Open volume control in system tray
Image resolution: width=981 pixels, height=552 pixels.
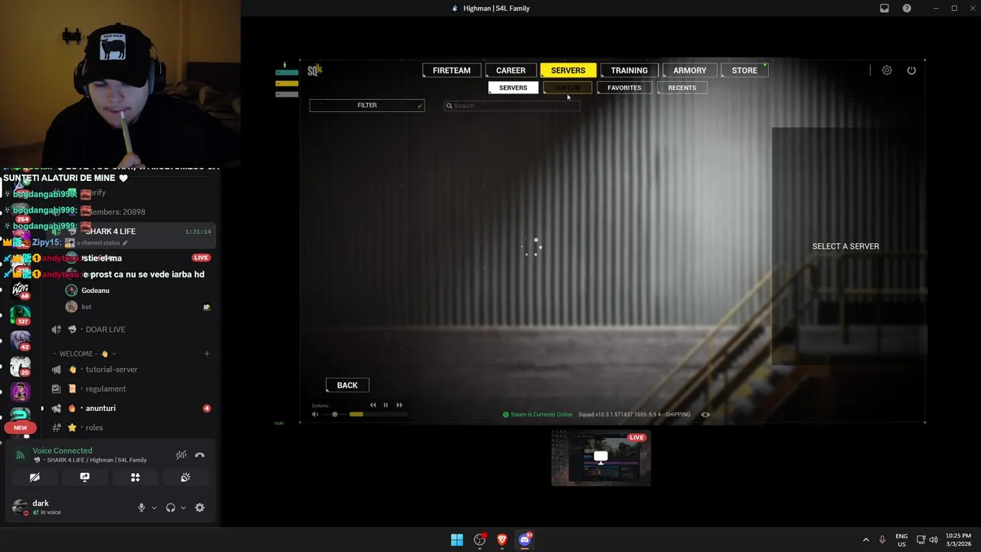[x=933, y=540]
